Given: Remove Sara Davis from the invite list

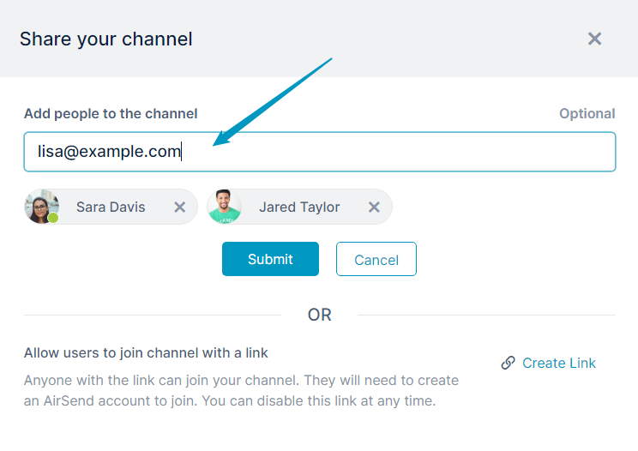Looking at the screenshot, I should coord(179,207).
